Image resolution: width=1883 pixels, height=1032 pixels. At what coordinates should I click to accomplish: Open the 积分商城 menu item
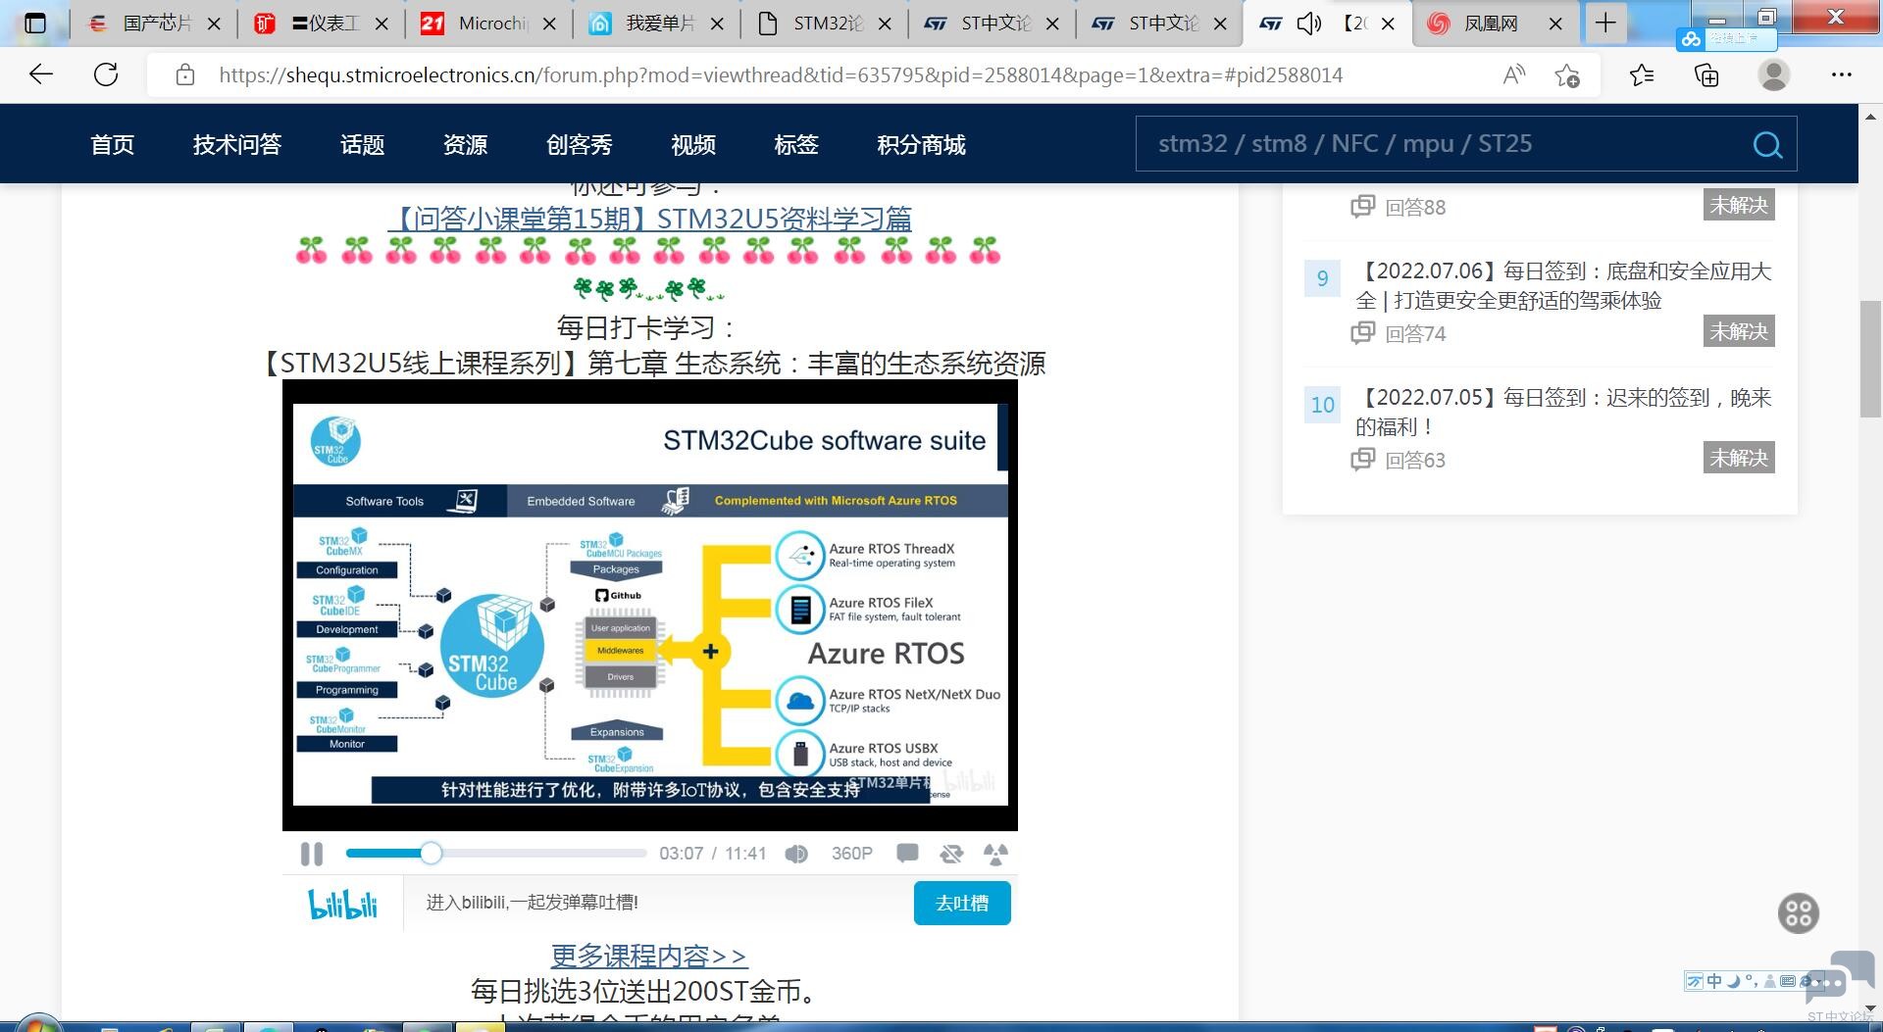921,145
